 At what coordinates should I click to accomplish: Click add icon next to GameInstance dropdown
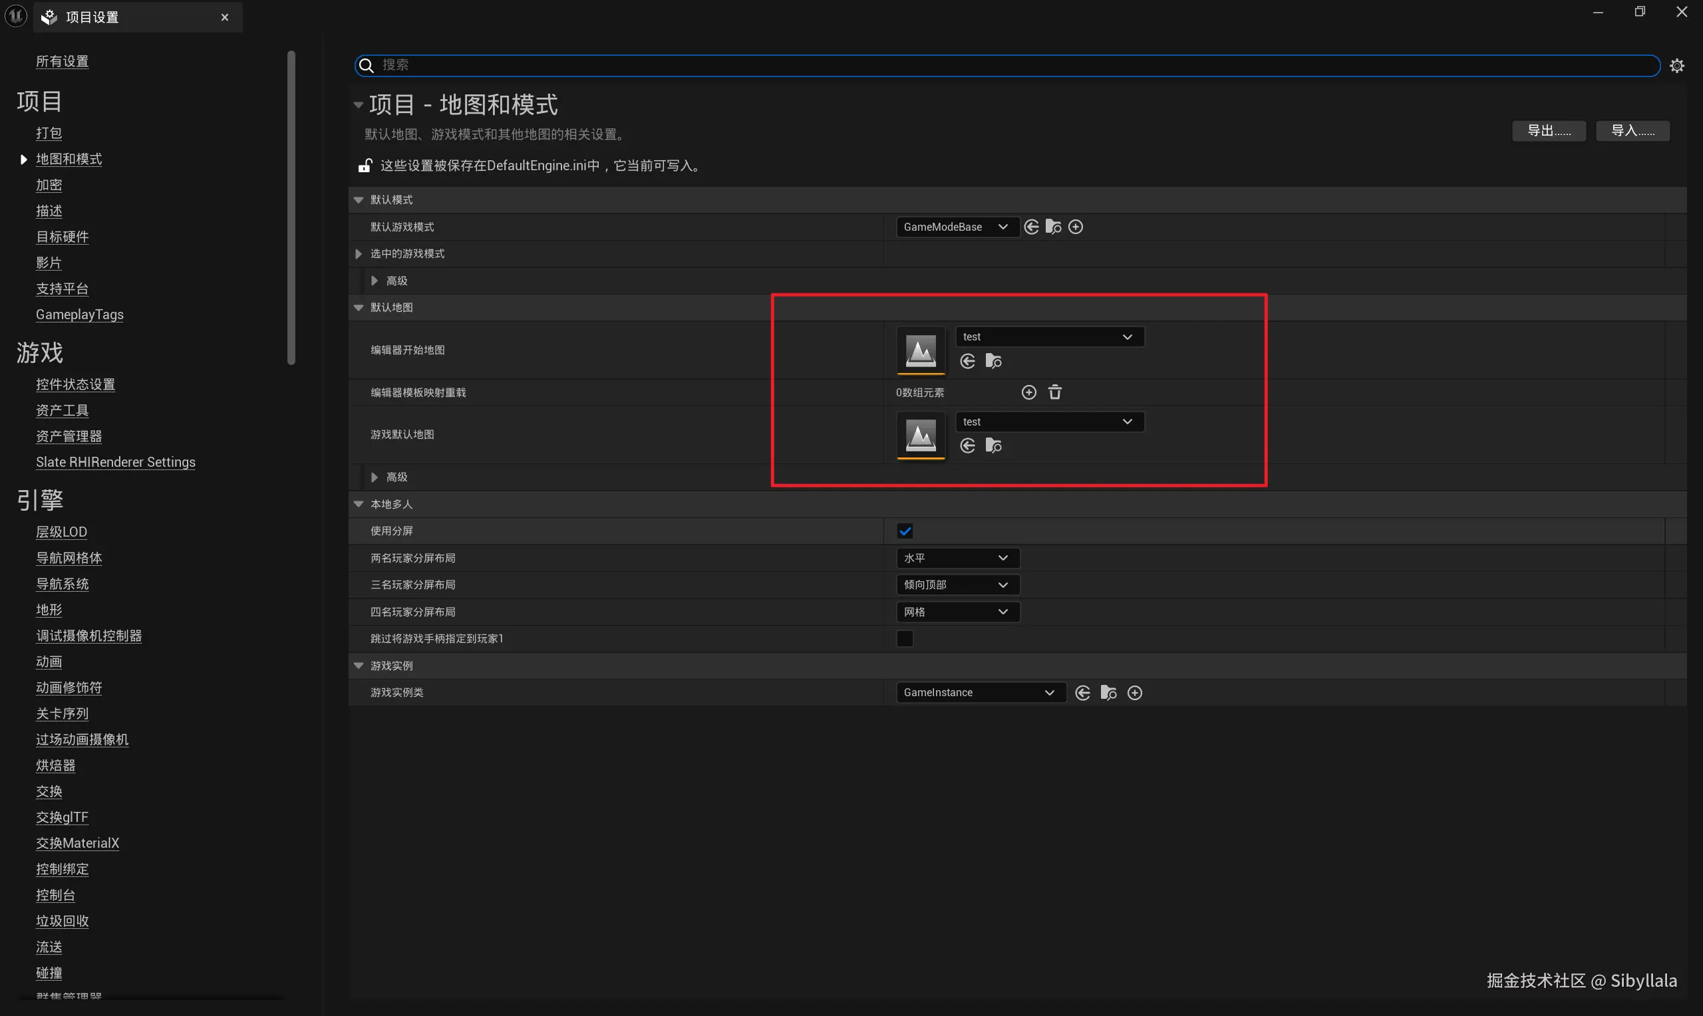pyautogui.click(x=1135, y=693)
